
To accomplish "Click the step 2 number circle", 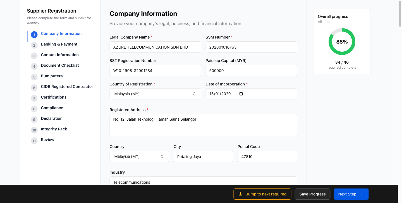I will [x=34, y=46].
